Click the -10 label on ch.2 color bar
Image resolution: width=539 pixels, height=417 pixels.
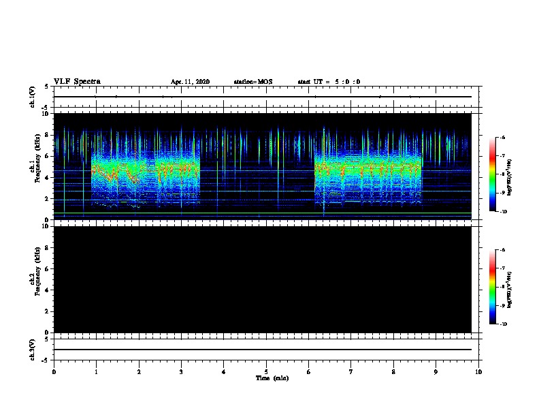click(x=503, y=324)
